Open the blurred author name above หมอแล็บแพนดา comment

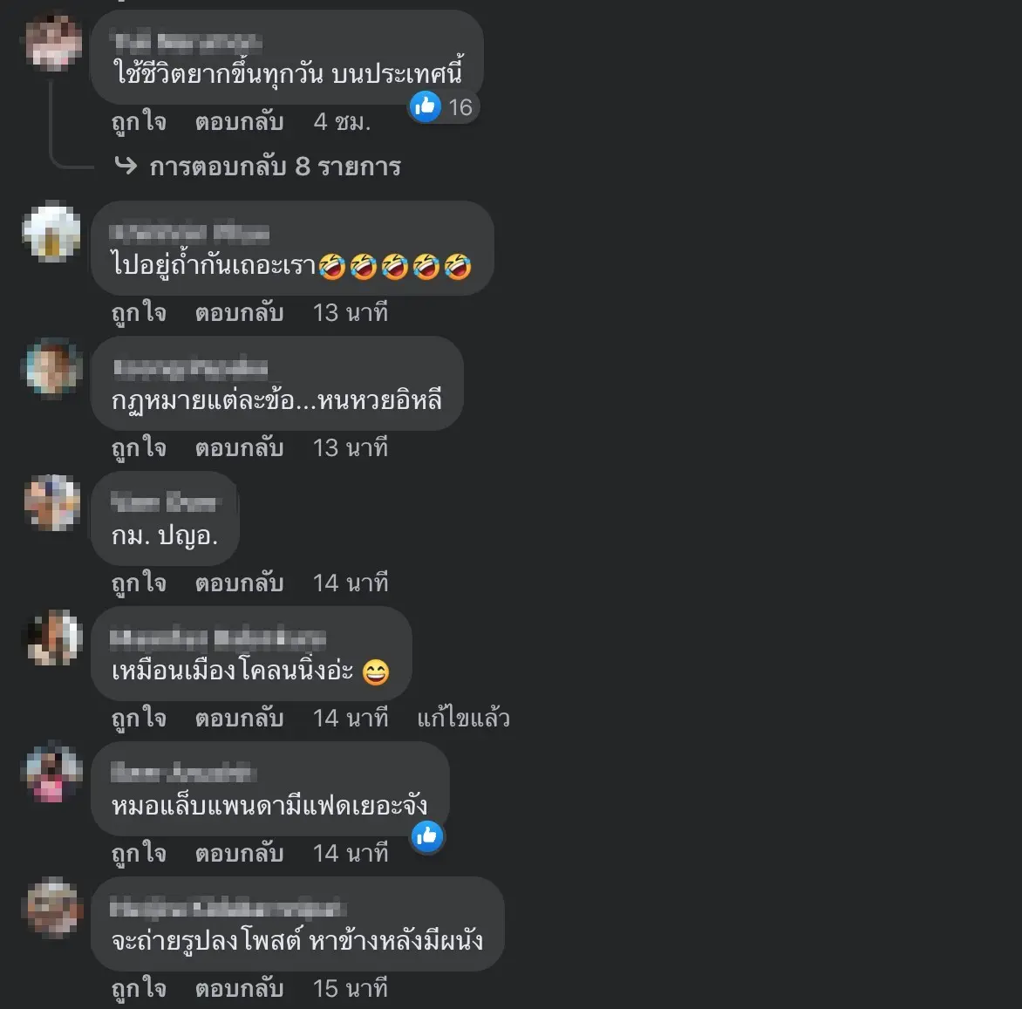183,773
